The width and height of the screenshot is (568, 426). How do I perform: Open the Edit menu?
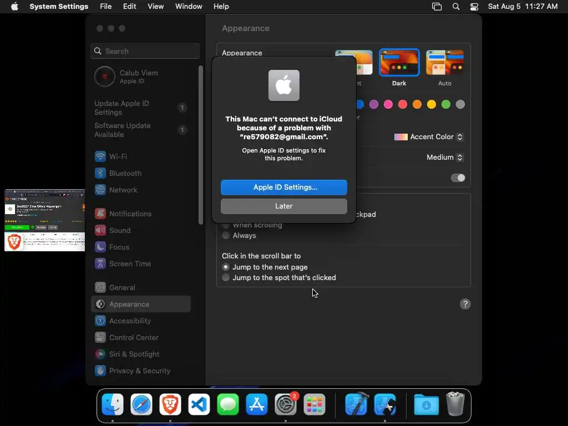coord(129,7)
